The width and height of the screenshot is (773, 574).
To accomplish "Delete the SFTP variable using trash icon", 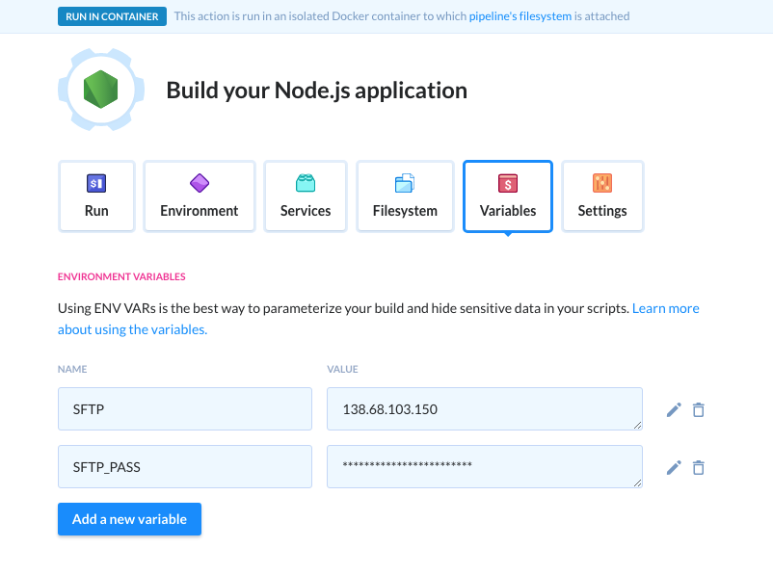I will [698, 409].
